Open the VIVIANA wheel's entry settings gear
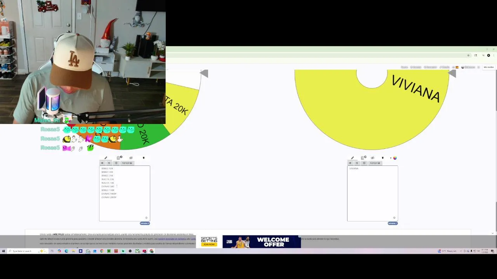This screenshot has height=279, width=497. (x=364, y=163)
